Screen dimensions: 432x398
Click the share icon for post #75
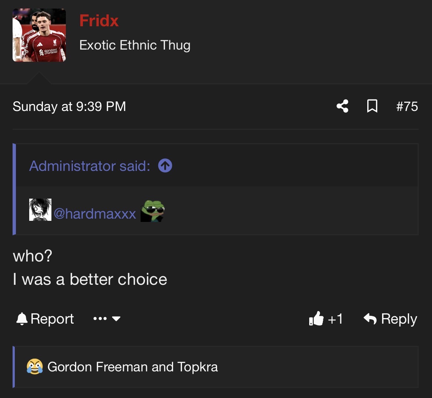click(x=342, y=106)
